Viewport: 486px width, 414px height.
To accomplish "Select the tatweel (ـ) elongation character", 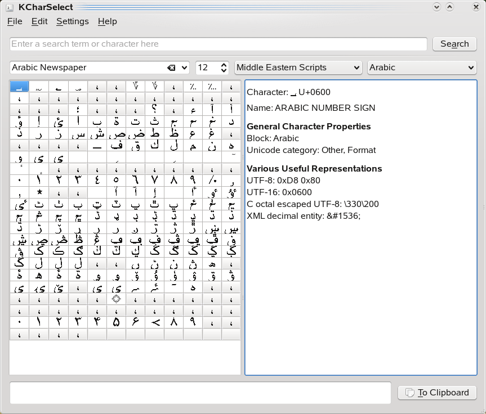I will click(x=97, y=145).
